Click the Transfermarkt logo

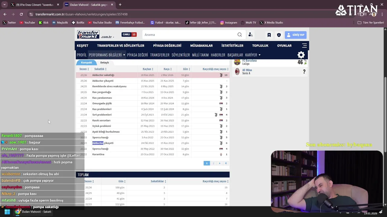click(88, 34)
